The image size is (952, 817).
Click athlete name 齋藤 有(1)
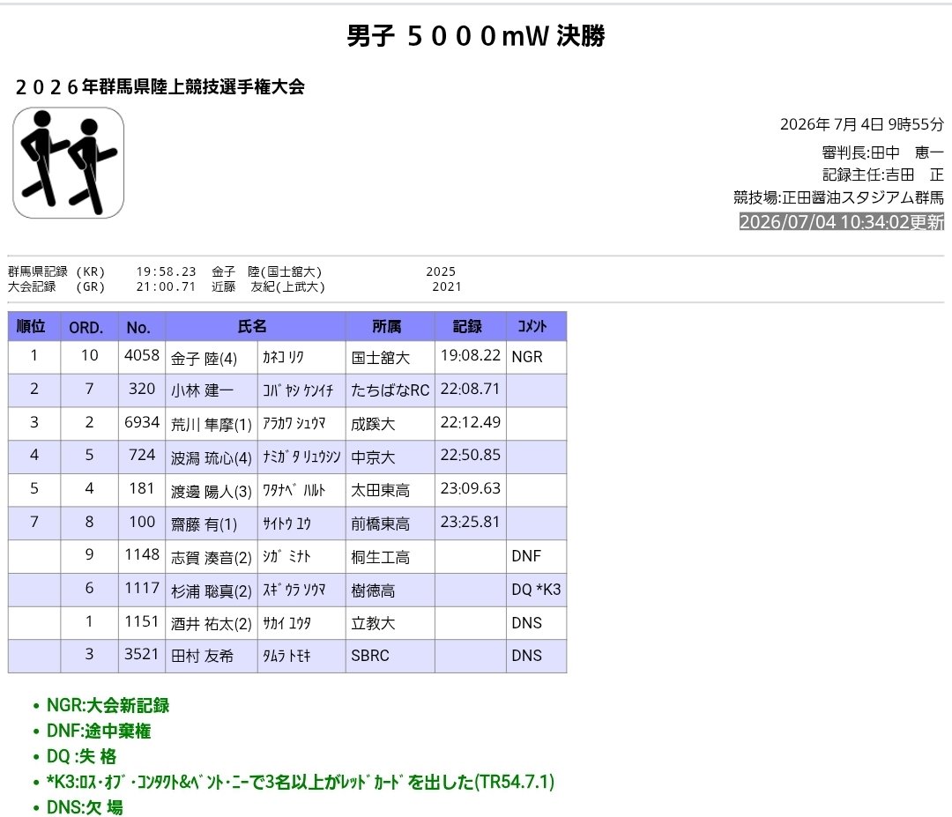pos(204,524)
